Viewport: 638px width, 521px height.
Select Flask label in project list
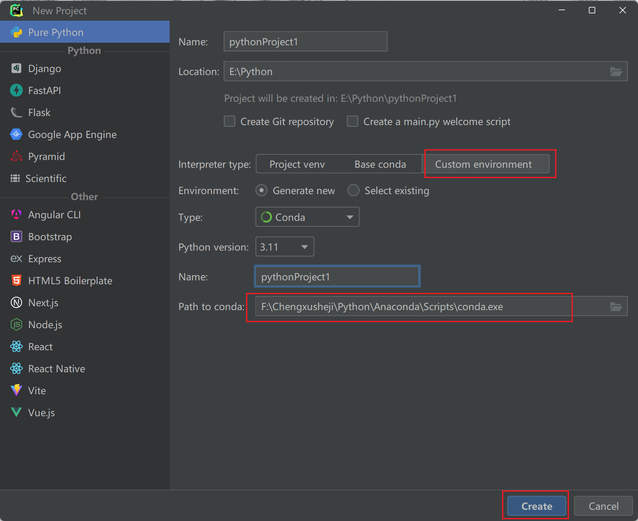pos(39,113)
